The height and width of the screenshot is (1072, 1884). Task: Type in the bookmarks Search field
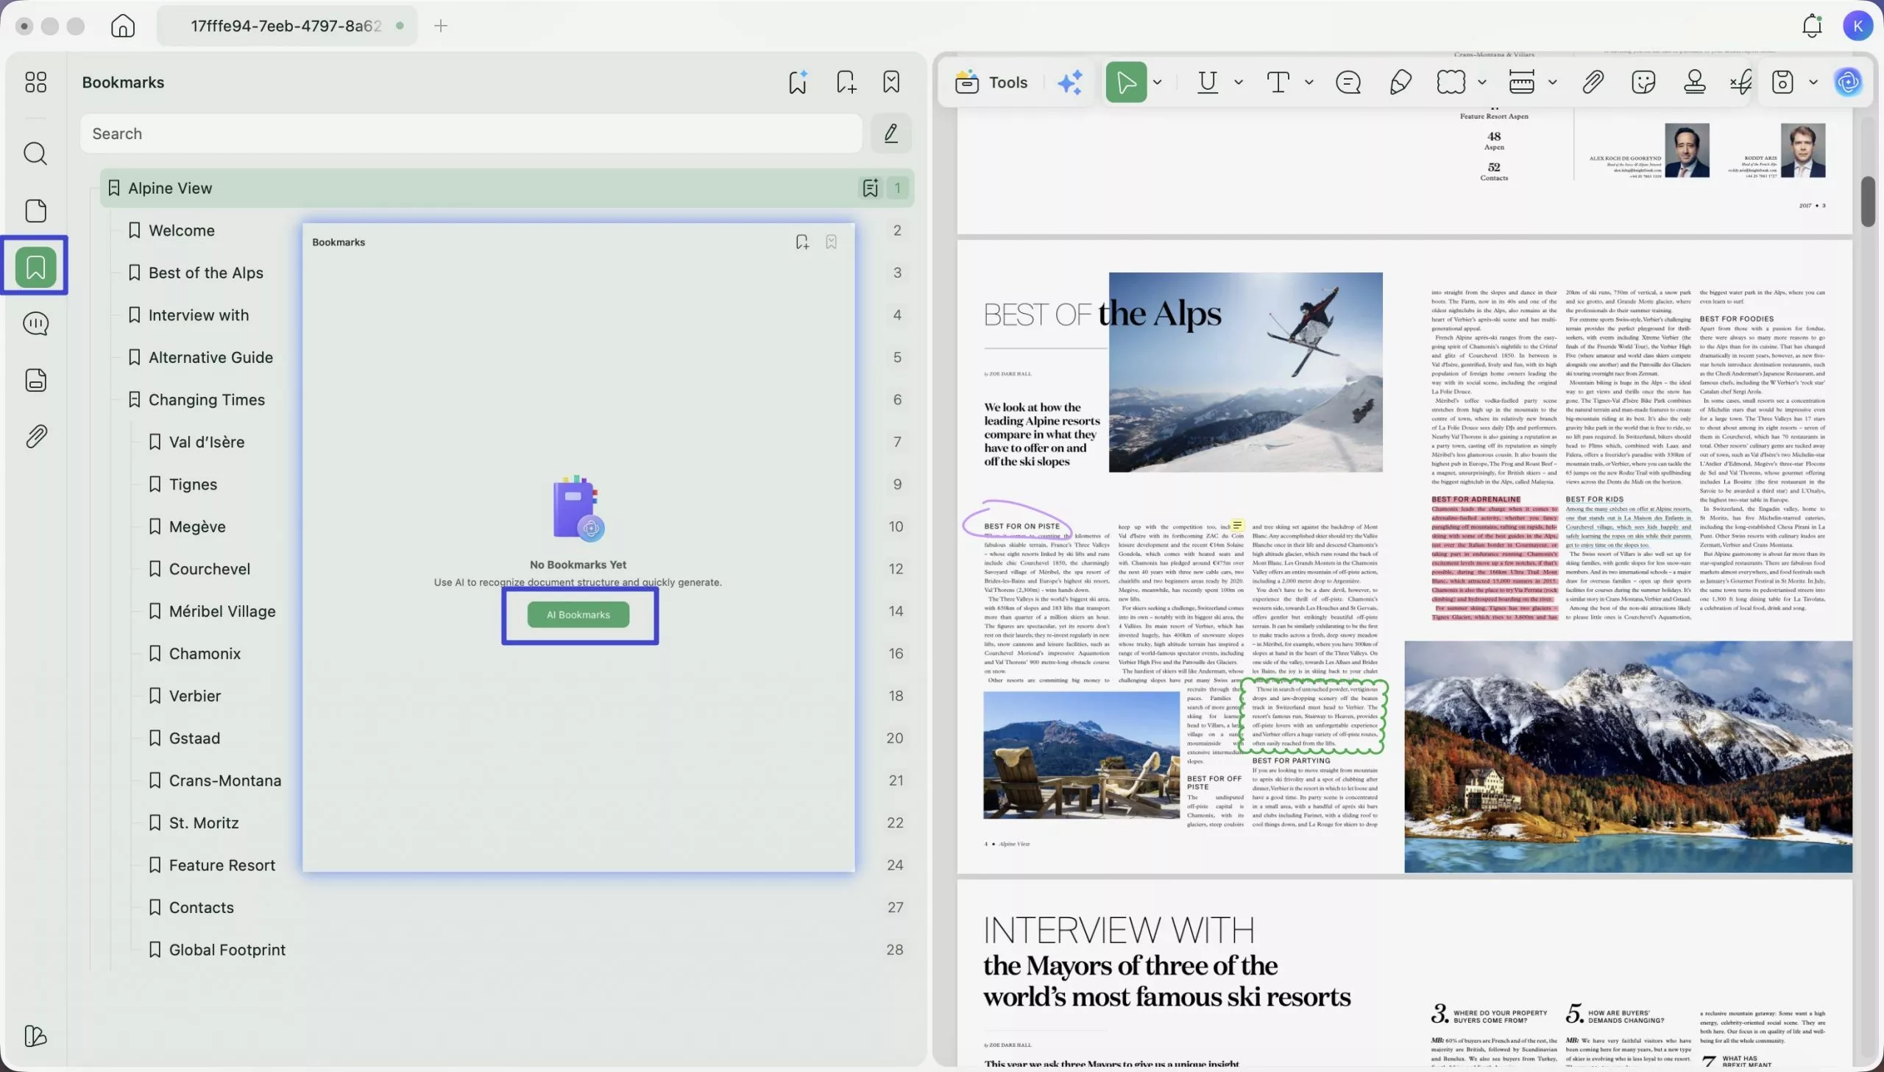coord(471,133)
